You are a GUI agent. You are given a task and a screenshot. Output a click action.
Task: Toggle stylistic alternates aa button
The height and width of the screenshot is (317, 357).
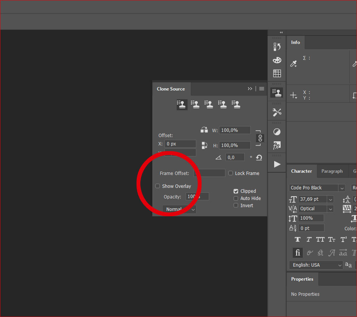tap(343, 253)
